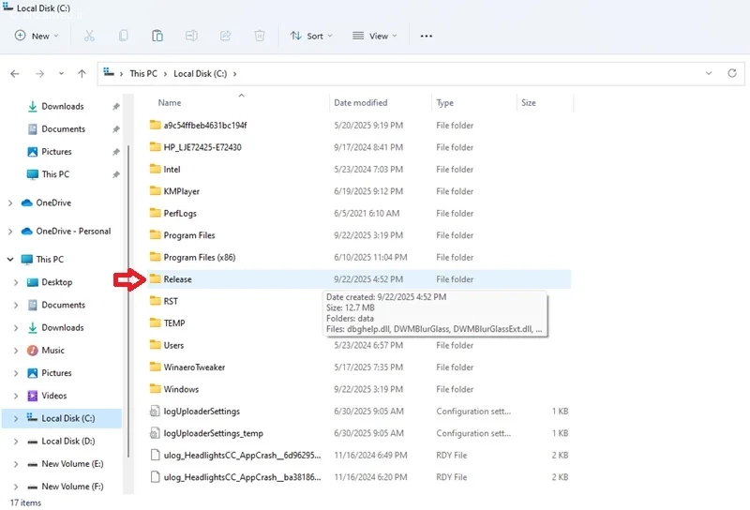Viewport: 750px width, 510px height.
Task: Refresh the current folder view
Action: pyautogui.click(x=733, y=73)
